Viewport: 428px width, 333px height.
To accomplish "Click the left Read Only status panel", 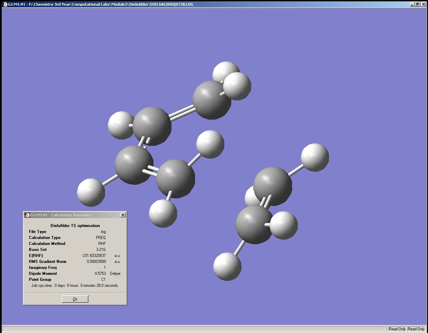I will 397,329.
